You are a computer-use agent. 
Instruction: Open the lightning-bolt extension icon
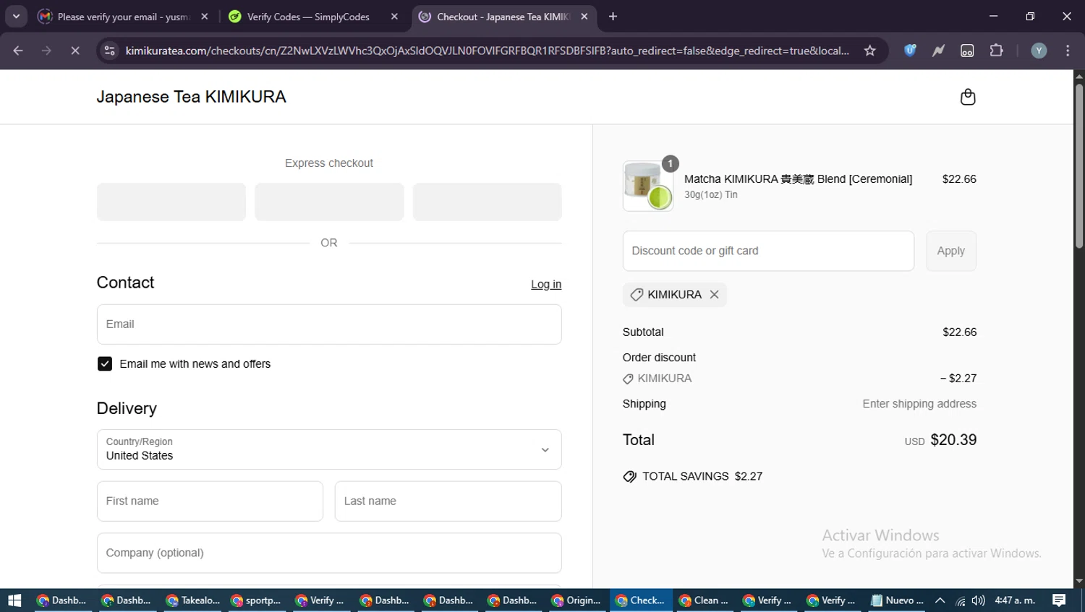click(938, 51)
